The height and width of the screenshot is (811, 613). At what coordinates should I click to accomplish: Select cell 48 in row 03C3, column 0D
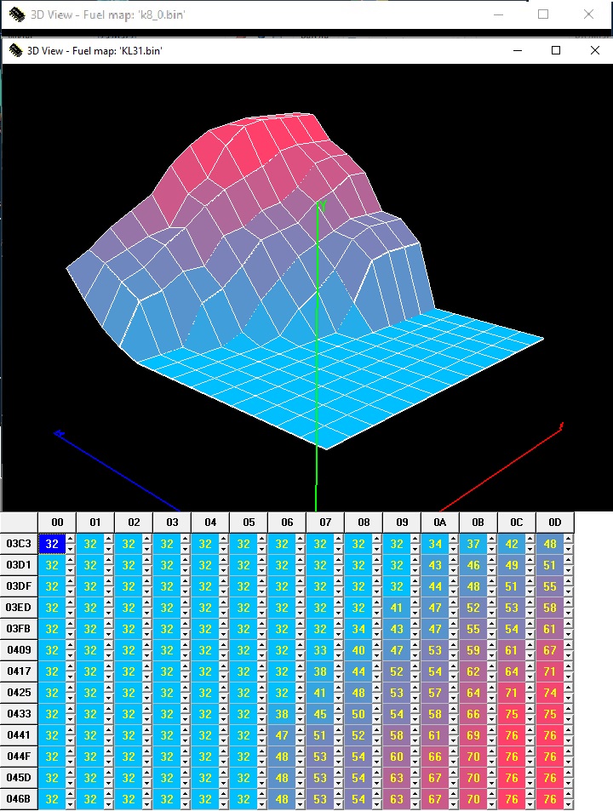(549, 544)
